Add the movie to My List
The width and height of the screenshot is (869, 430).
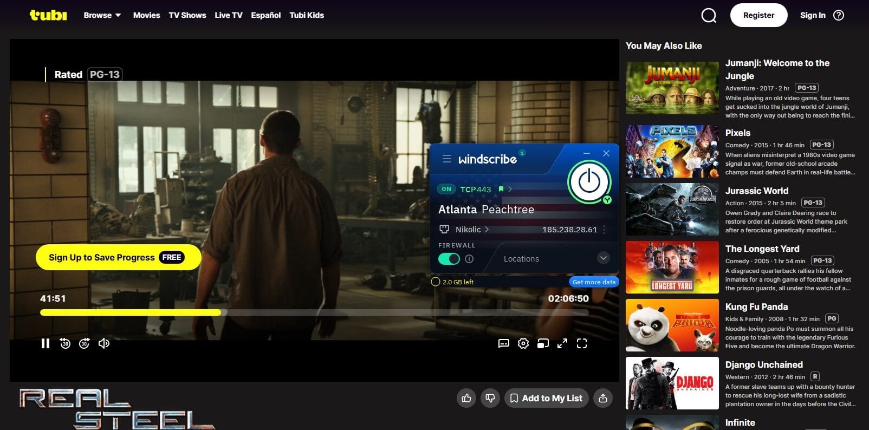[547, 398]
